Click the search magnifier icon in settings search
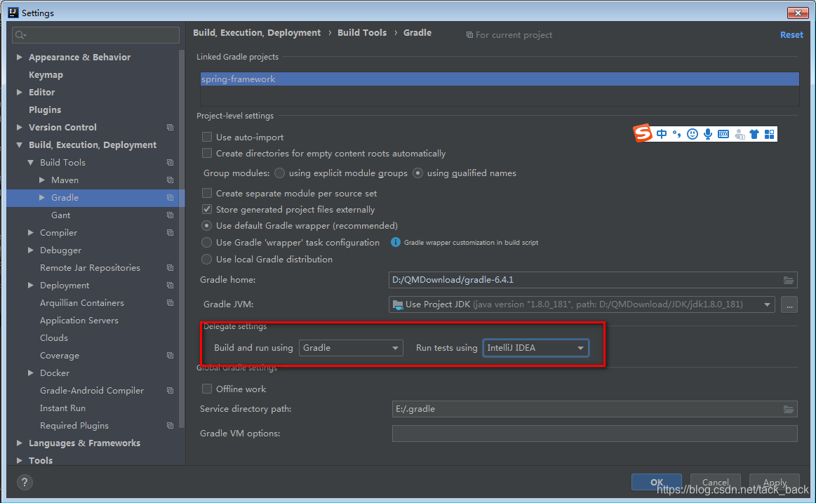This screenshot has height=503, width=816. (21, 35)
